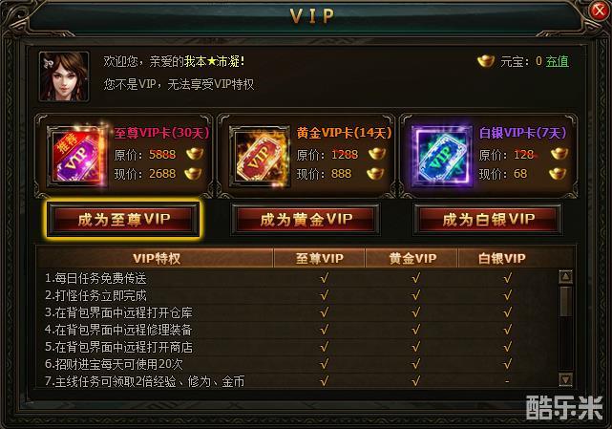This screenshot has height=429, width=612.
Task: Click the 成为黄金VIP button
Action: (x=306, y=220)
